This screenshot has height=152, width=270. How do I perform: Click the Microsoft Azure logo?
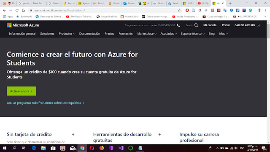pos(23,25)
